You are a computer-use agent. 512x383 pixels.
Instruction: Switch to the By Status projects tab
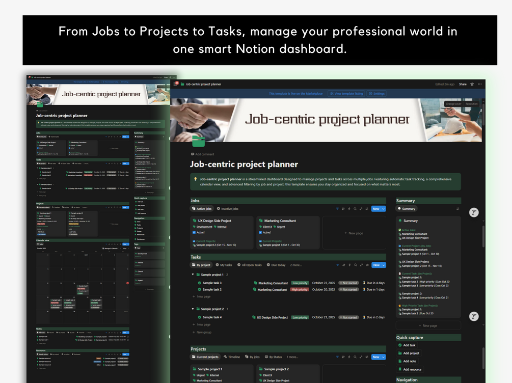coord(273,357)
